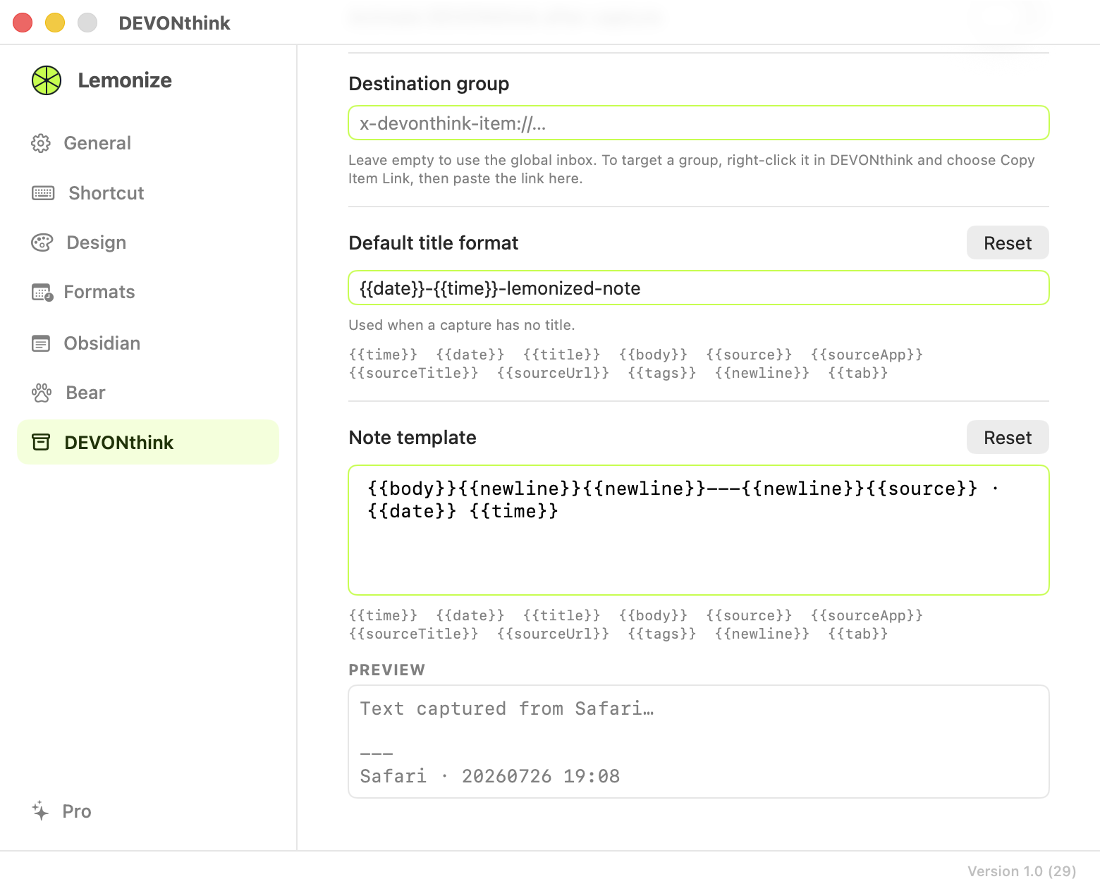
Task: Close the window with the red button
Action: click(x=23, y=23)
